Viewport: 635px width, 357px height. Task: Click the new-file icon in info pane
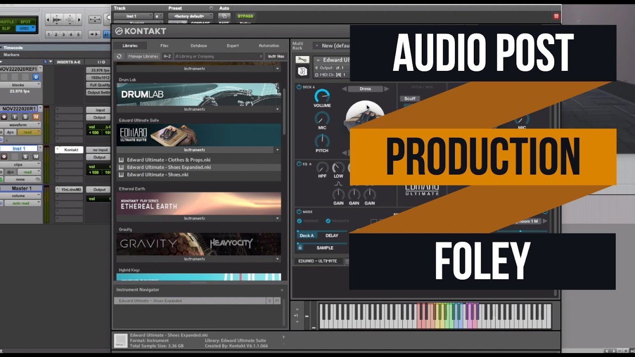click(x=121, y=341)
